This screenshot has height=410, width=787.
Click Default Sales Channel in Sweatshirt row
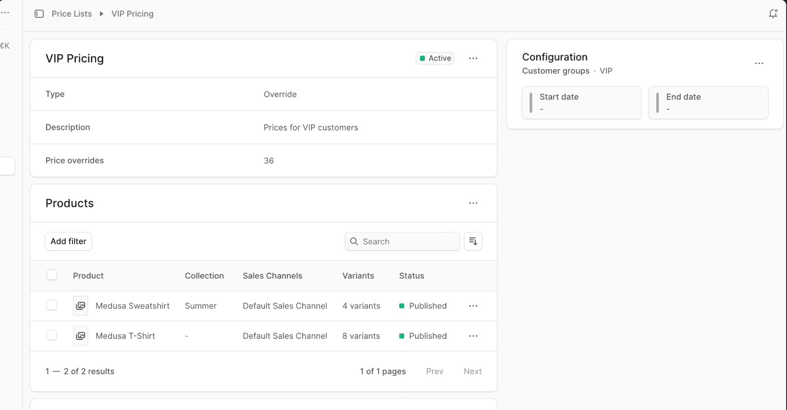(x=285, y=306)
